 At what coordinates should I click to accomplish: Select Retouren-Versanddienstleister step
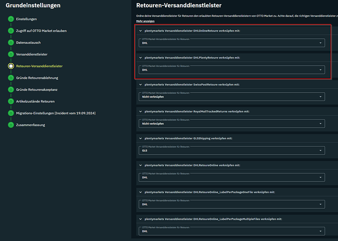pos(39,66)
